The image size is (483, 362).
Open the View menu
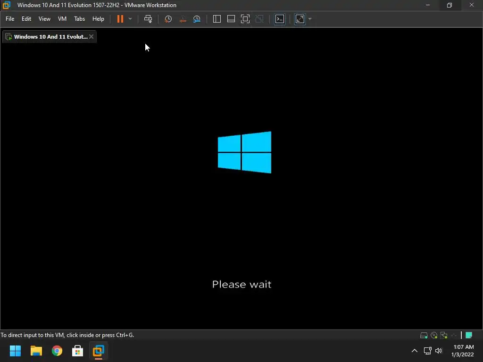44,19
